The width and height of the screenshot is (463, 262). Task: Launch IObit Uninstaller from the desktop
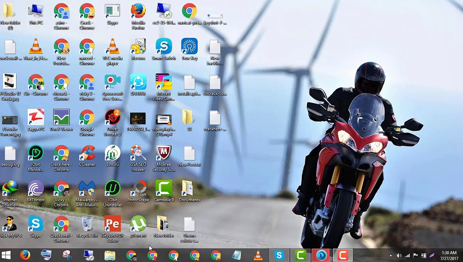point(112,194)
